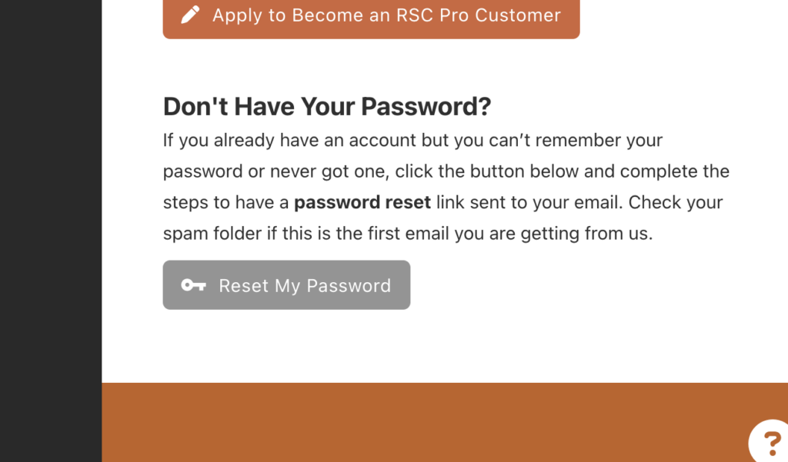Click the key icon beside Reset My Password
This screenshot has width=788, height=462.
(193, 285)
